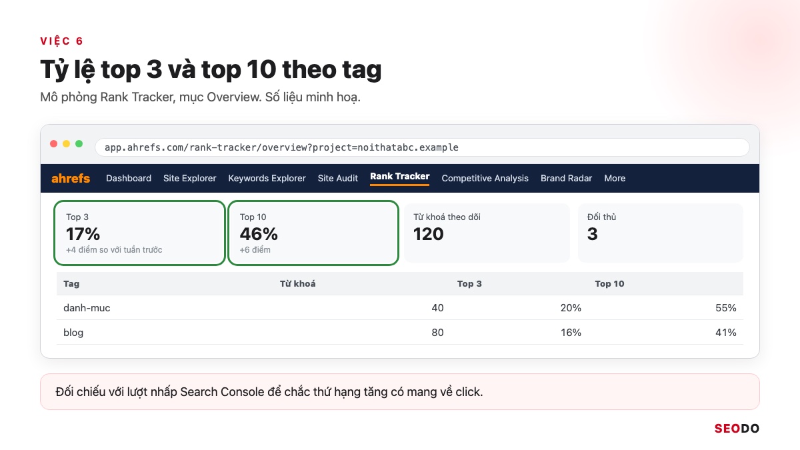Open Brand Radar
Screen dimensions: 800x450
pyautogui.click(x=566, y=178)
